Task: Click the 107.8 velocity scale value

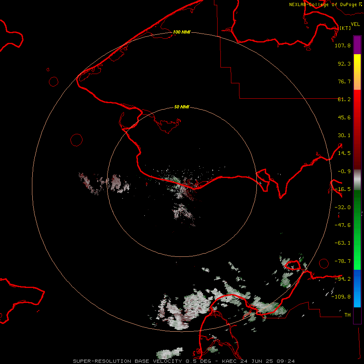Action: [343, 45]
